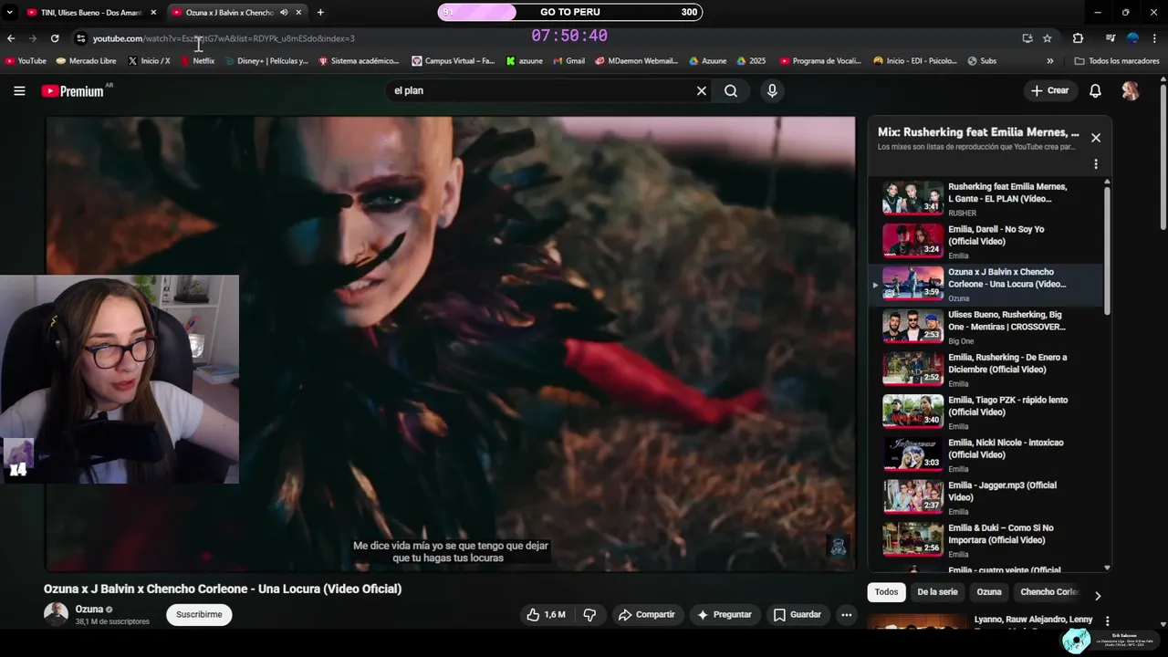The width and height of the screenshot is (1168, 657).
Task: Open Gmail bookmark
Action: 568,61
